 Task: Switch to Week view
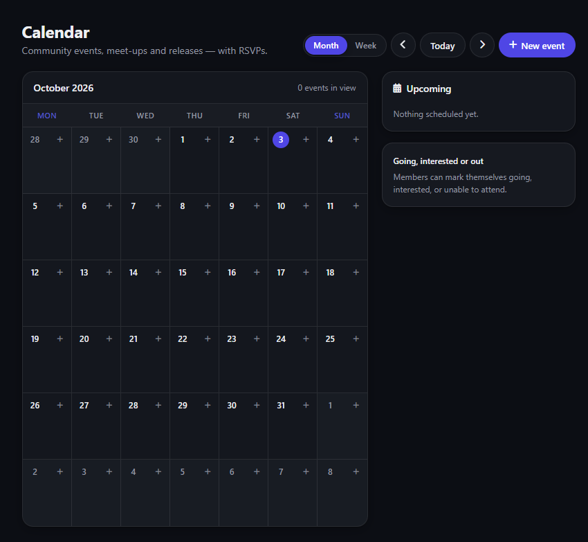tap(366, 46)
